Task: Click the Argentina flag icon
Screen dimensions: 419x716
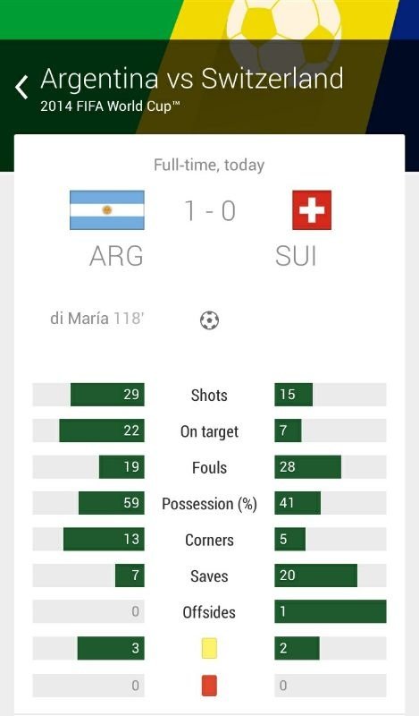Action: tap(107, 210)
